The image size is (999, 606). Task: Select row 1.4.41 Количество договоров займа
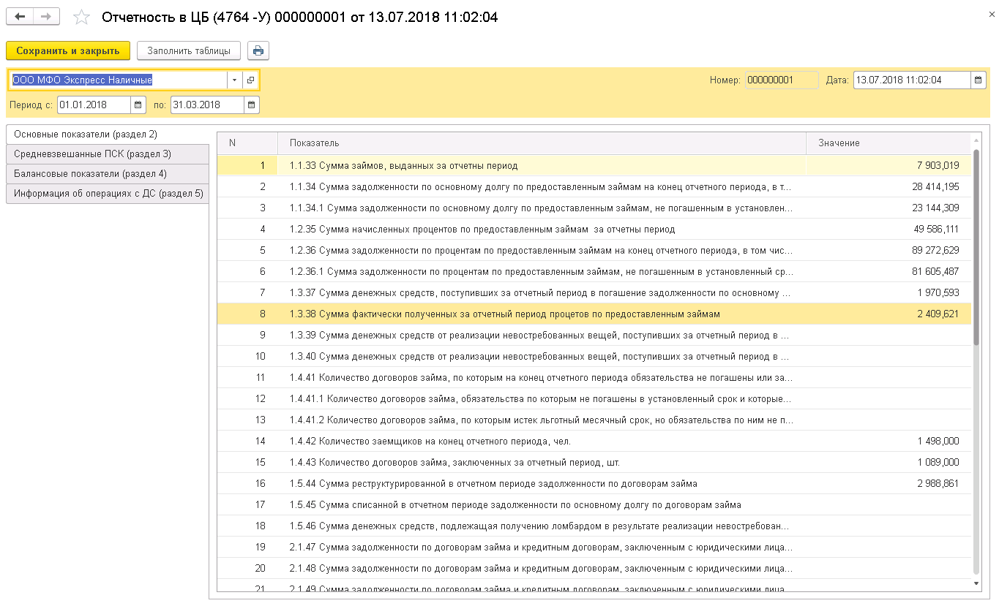click(x=594, y=378)
